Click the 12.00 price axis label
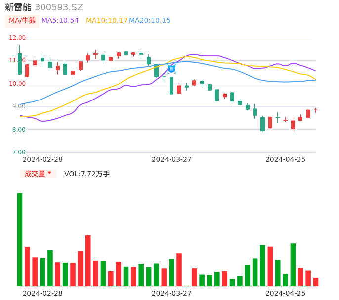The width and height of the screenshot is (339, 300). (17, 38)
